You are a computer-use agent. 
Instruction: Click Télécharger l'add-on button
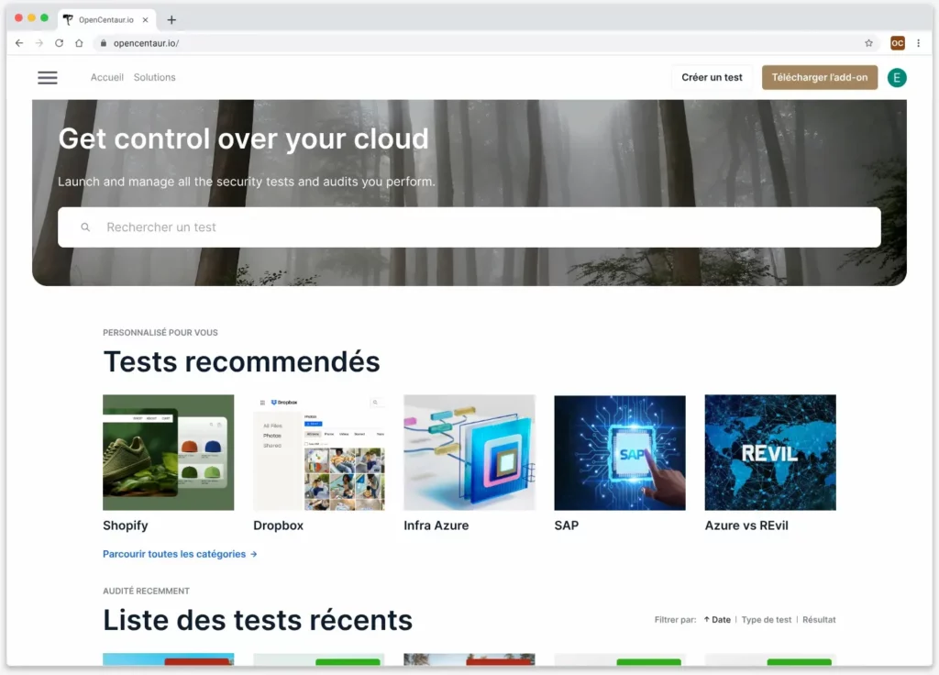coord(819,77)
